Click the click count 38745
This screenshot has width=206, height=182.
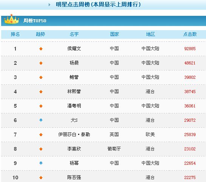(190, 92)
